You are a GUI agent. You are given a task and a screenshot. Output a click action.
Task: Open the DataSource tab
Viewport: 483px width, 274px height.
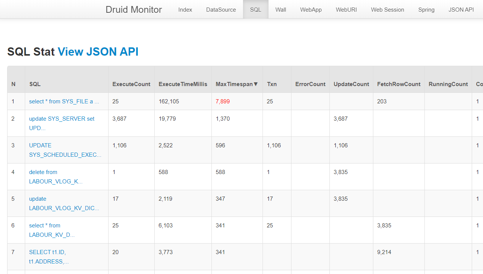point(221,9)
